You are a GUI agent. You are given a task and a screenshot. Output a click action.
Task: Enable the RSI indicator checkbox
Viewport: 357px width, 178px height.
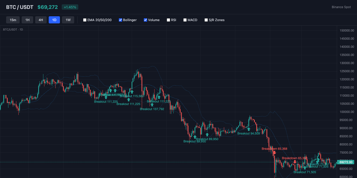168,20
